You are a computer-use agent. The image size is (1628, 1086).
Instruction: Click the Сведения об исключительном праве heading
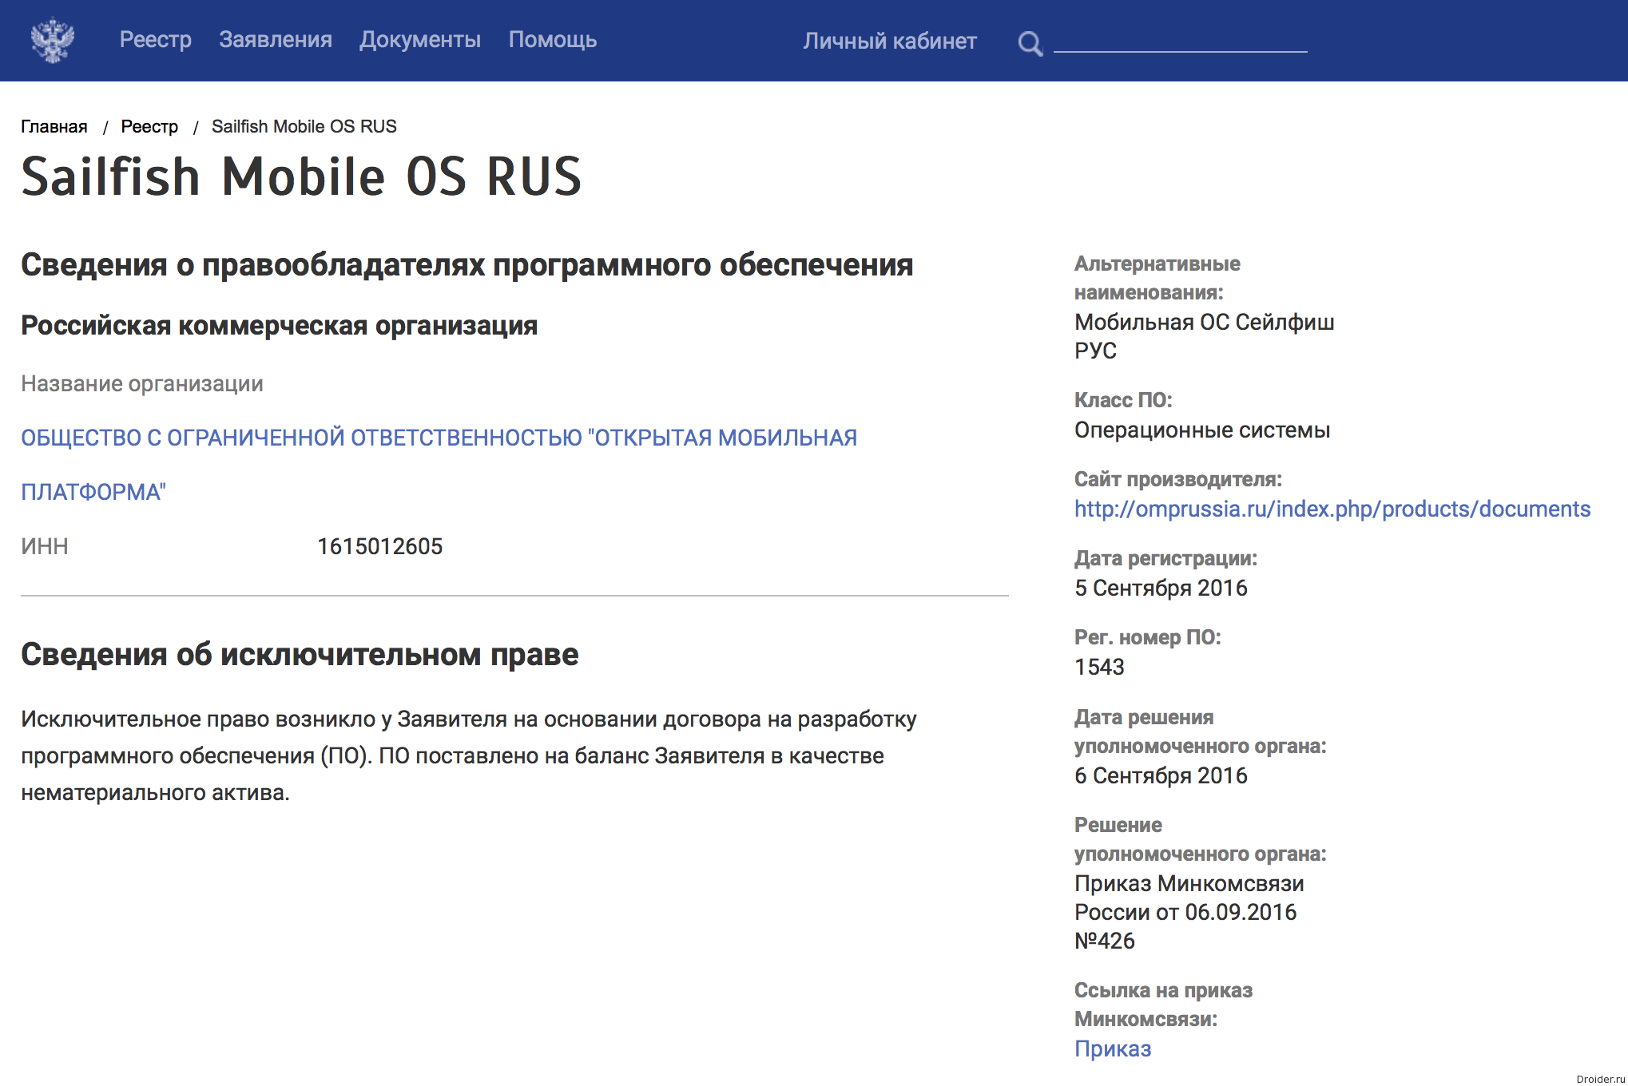pos(300,654)
